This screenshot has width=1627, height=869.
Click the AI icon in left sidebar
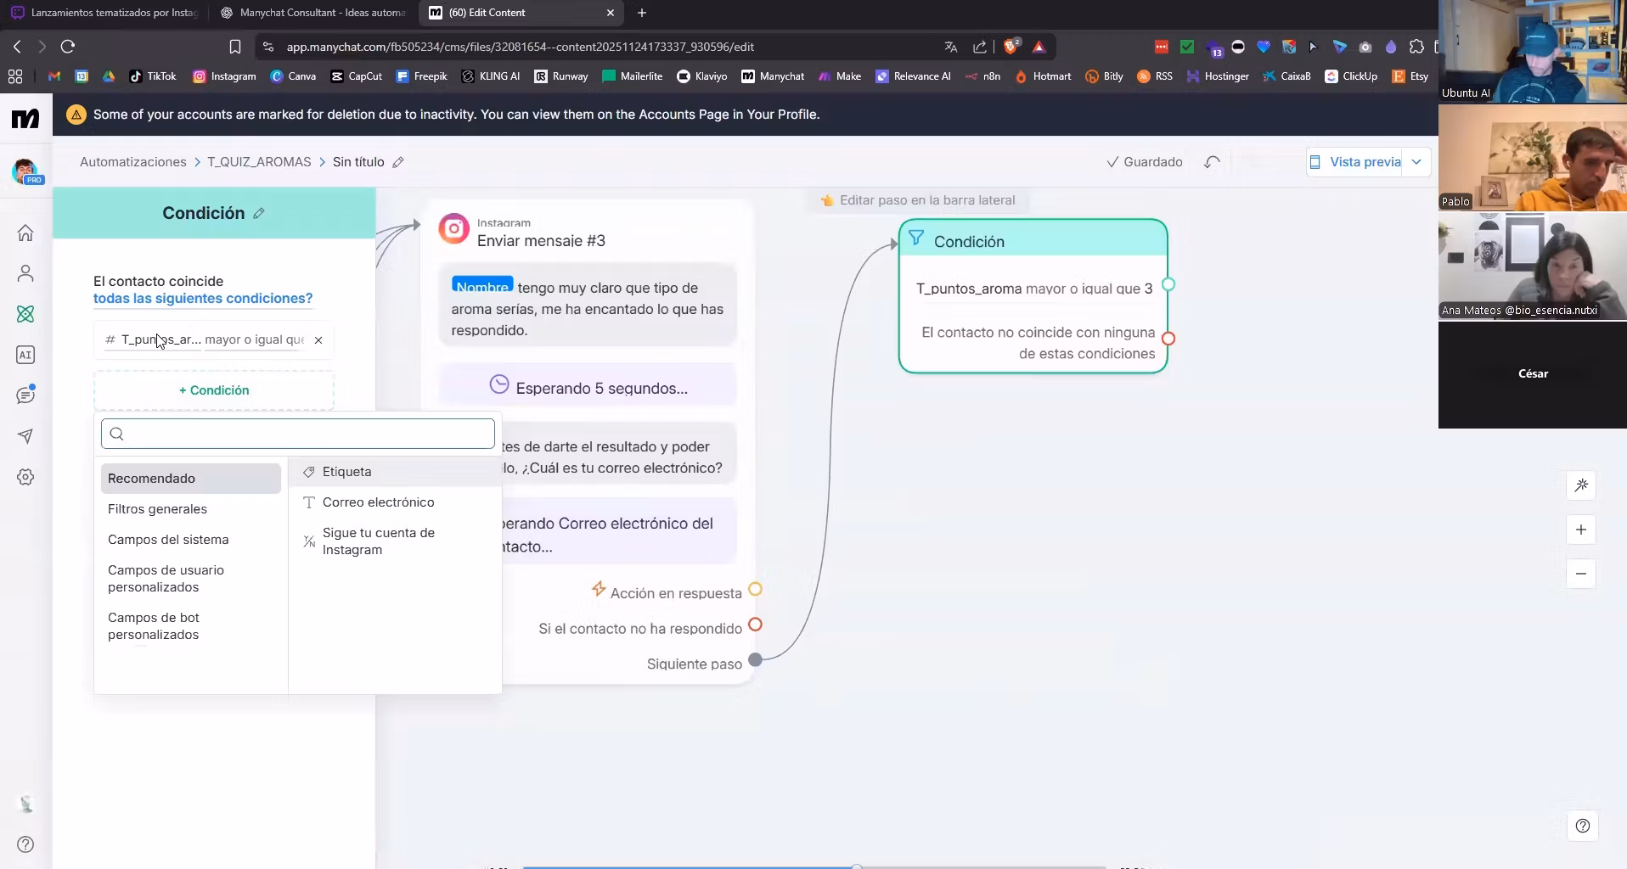tap(25, 355)
